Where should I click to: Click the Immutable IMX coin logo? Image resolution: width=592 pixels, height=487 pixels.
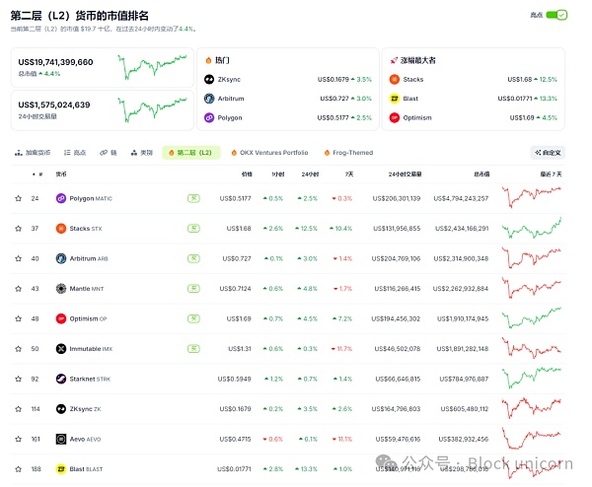(x=61, y=348)
